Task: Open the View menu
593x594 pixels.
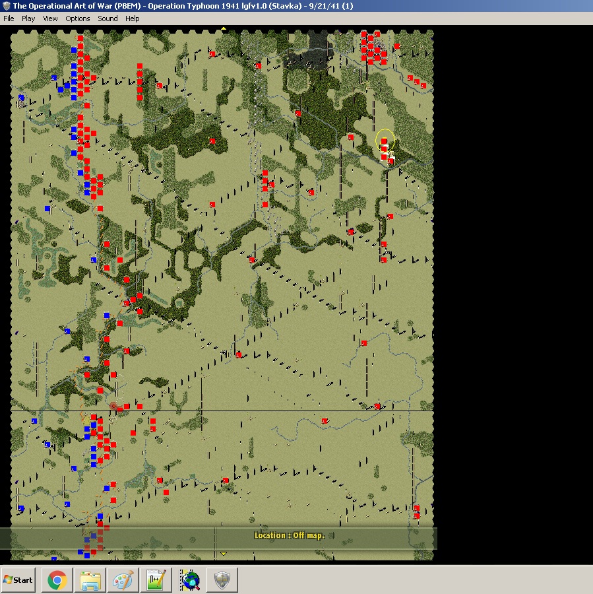Action: pyautogui.click(x=50, y=18)
